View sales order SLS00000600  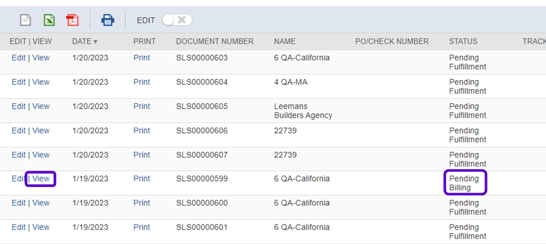(41, 203)
